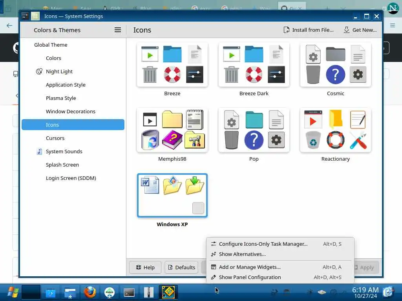Click the Help button
The width and height of the screenshot is (402, 301).
pos(145,267)
